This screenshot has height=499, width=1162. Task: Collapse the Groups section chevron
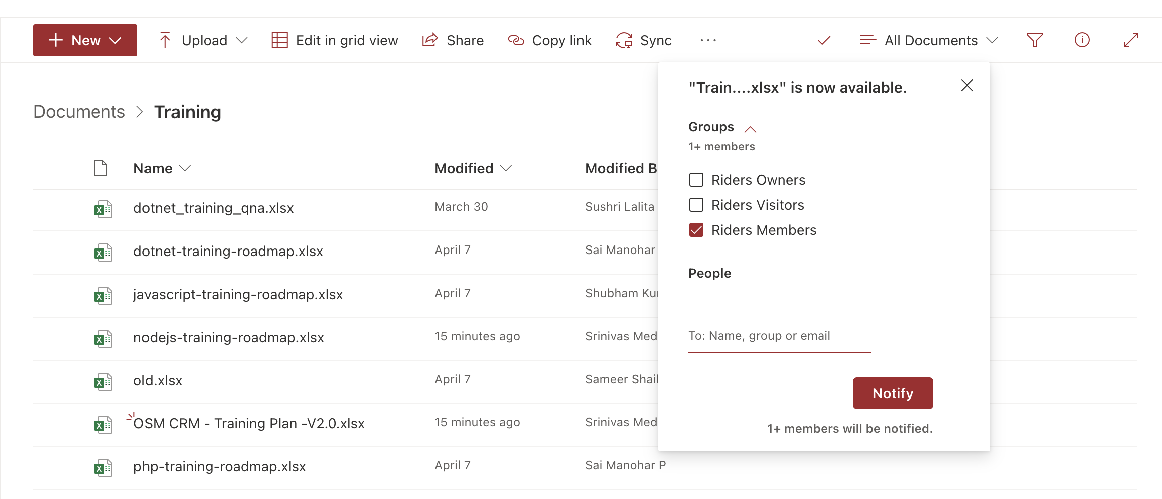[750, 129]
